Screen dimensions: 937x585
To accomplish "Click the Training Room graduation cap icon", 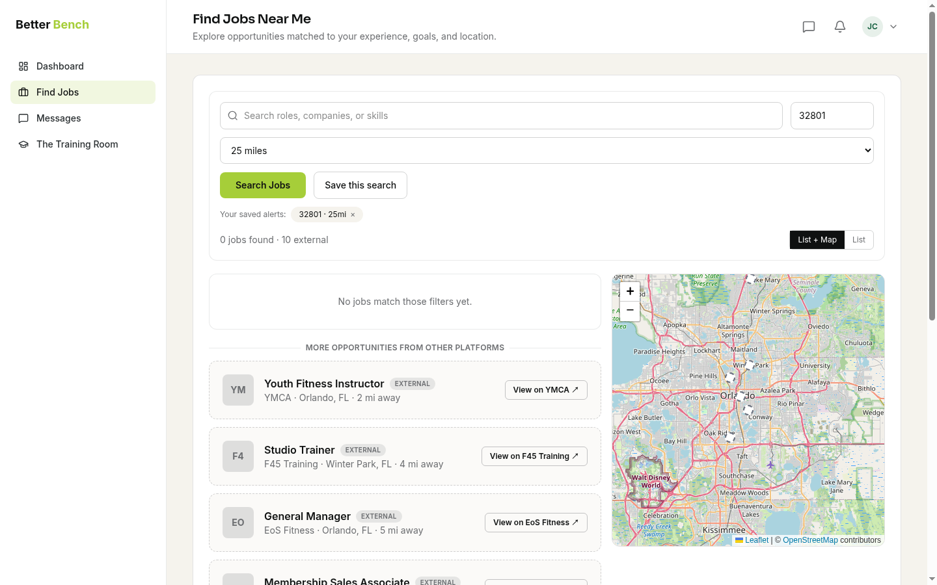I will 23,144.
